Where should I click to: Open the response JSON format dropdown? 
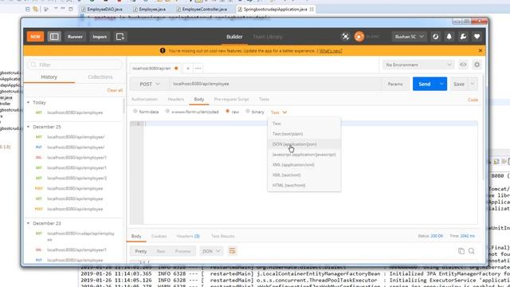point(211,251)
